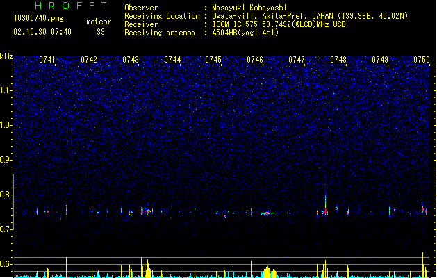This screenshot has height=278, width=437.
Task: Click the 'Receiver' field label
Action: (141, 24)
